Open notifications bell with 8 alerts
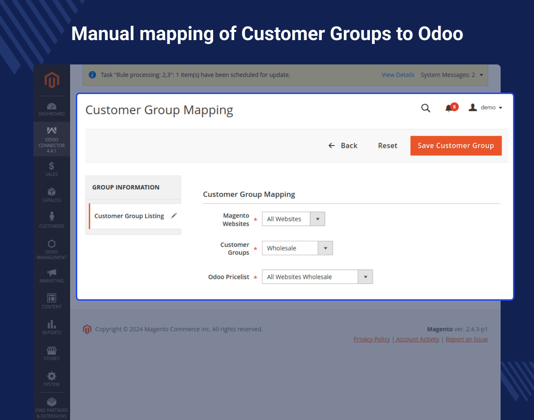 [x=452, y=108]
